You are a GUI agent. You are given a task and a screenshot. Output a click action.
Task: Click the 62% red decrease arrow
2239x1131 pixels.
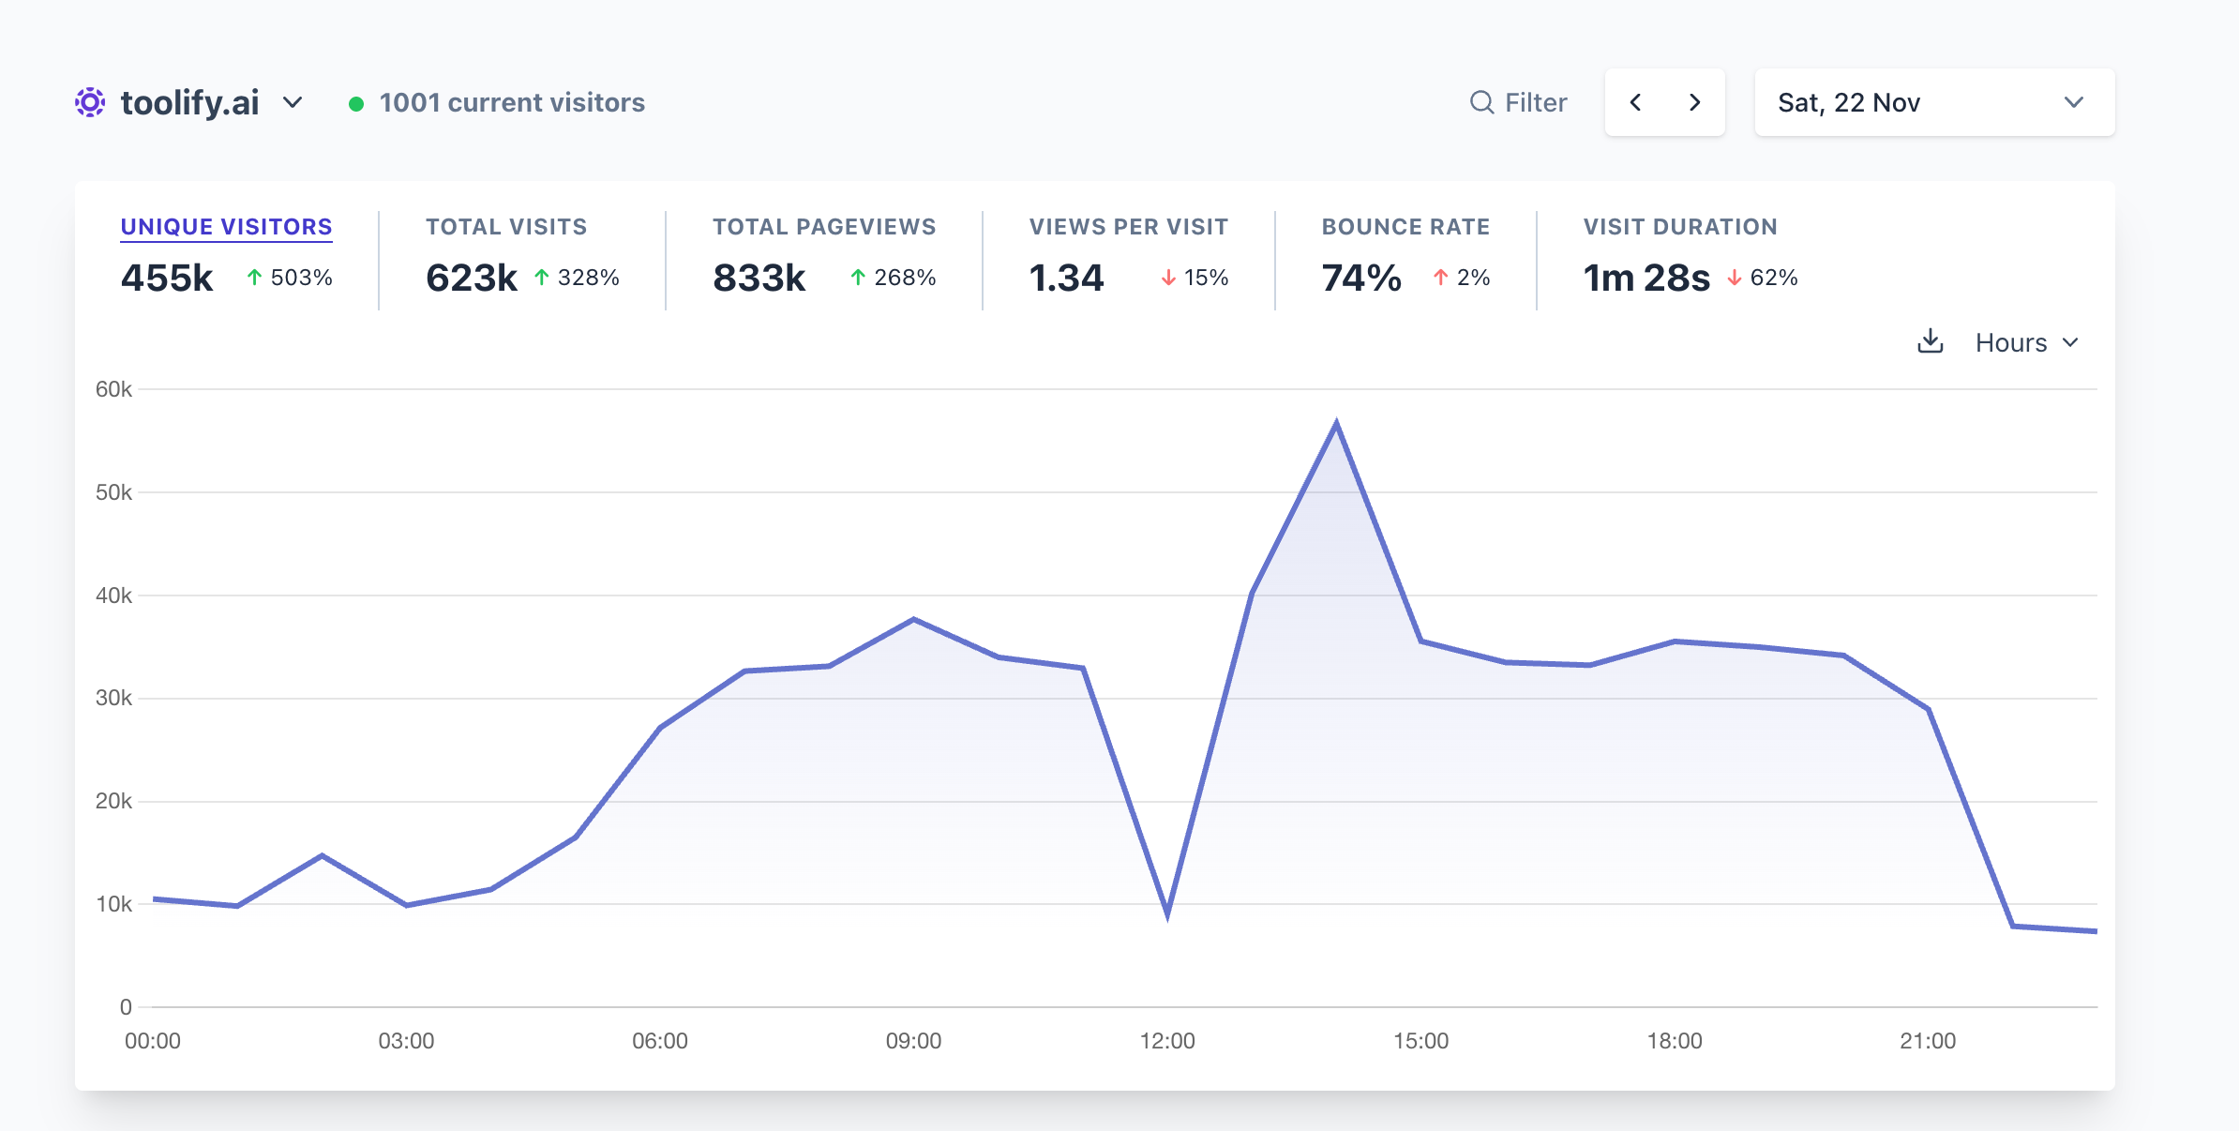click(1735, 278)
